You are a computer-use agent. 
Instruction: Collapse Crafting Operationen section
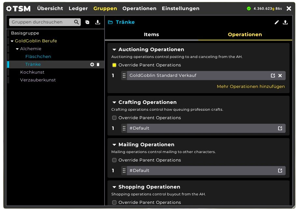click(x=114, y=103)
